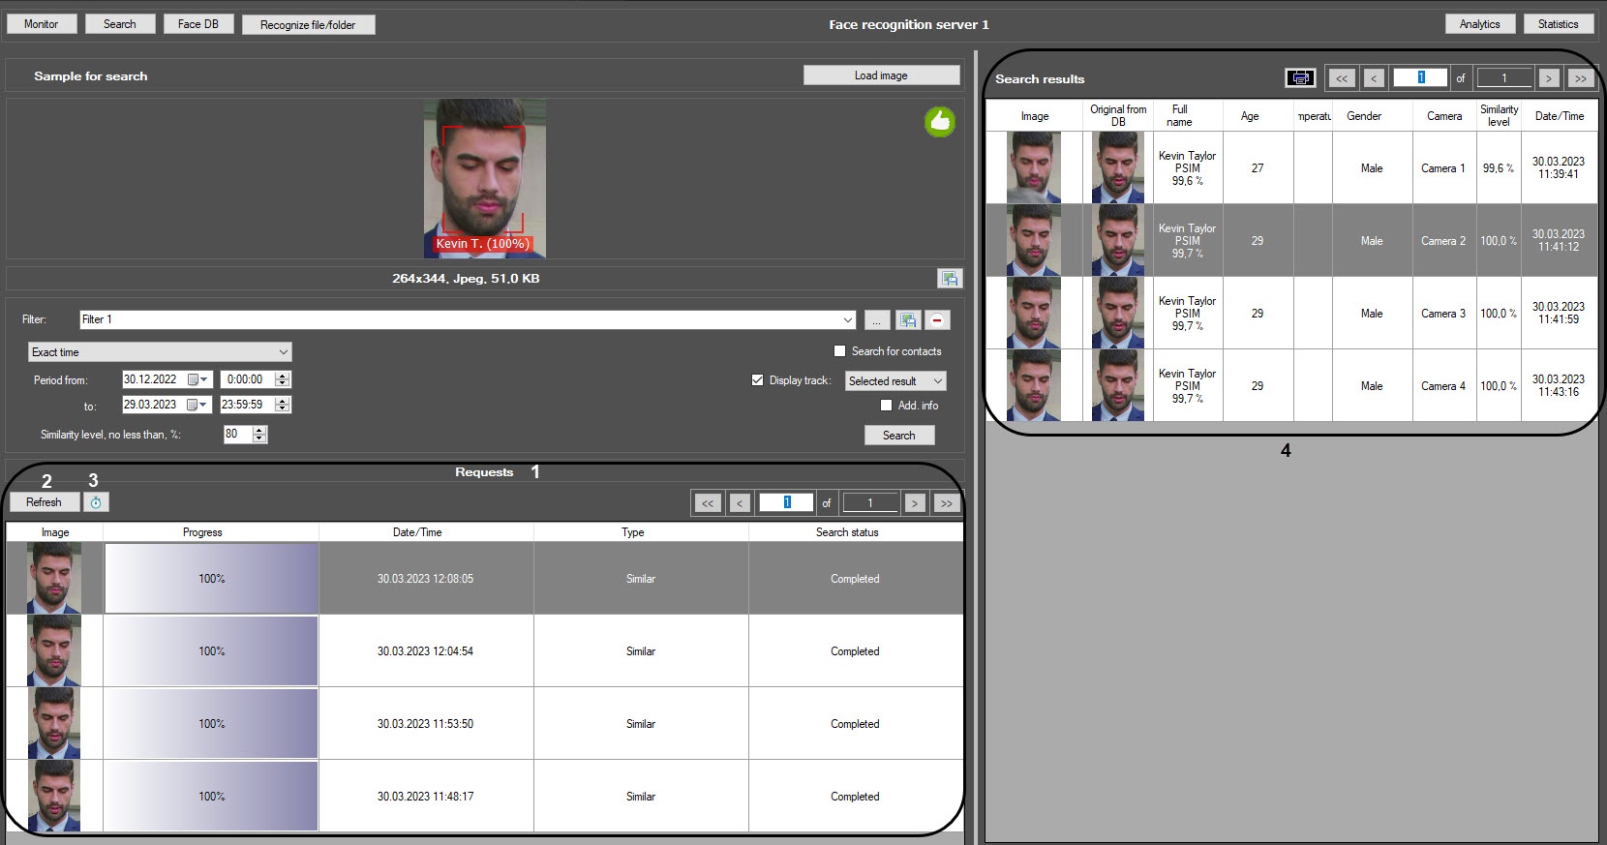1607x845 pixels.
Task: Sort requests by Type column header
Action: (633, 532)
